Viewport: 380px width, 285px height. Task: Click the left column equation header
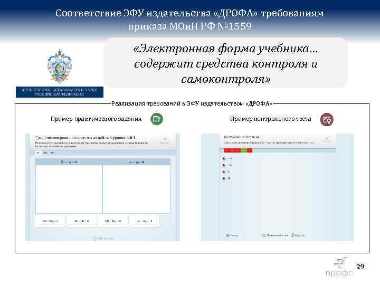tap(69, 162)
